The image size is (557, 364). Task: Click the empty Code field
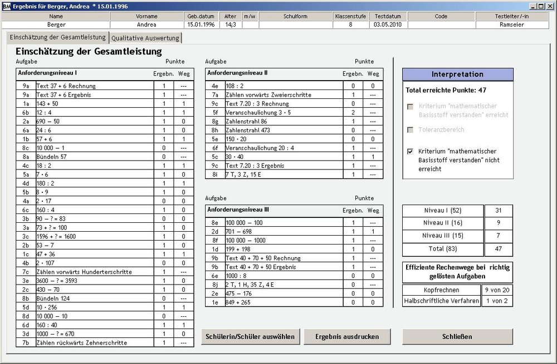(441, 24)
